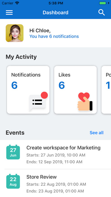Screen dimensions: 111x197
Task: Tap the battery indicator icon
Action: pyautogui.click(x=103, y=3)
